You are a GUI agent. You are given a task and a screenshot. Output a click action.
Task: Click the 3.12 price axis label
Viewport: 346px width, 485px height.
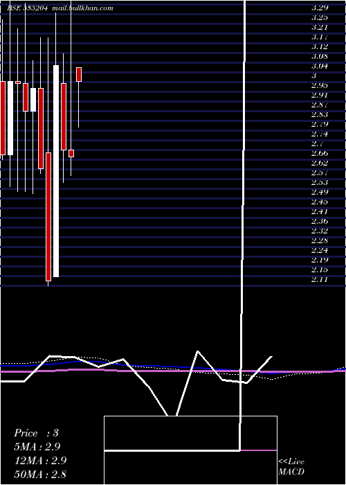pyautogui.click(x=320, y=46)
